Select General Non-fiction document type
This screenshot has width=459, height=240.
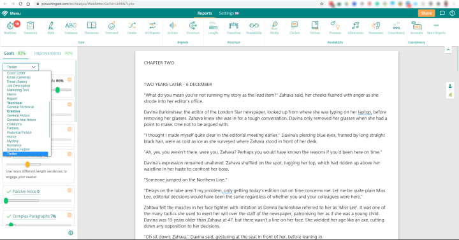click(22, 120)
